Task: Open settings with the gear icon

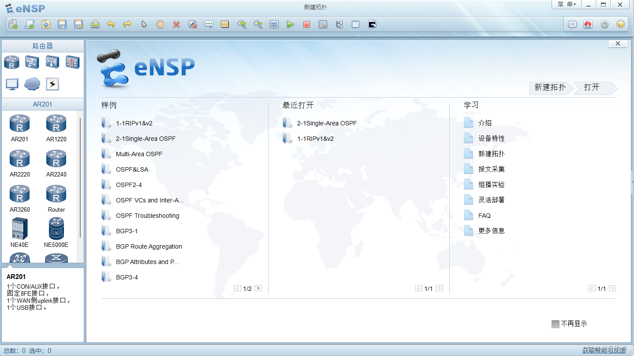Action: click(604, 24)
